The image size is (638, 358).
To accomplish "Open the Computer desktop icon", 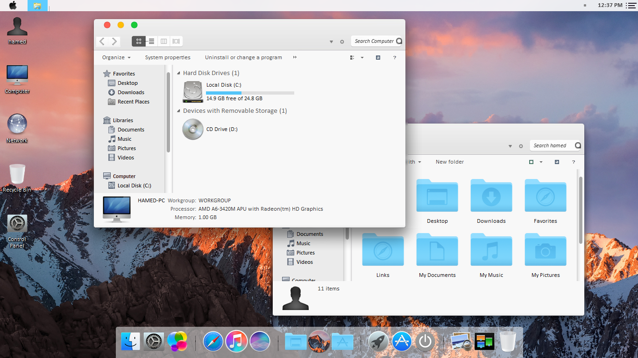I will pyautogui.click(x=17, y=79).
